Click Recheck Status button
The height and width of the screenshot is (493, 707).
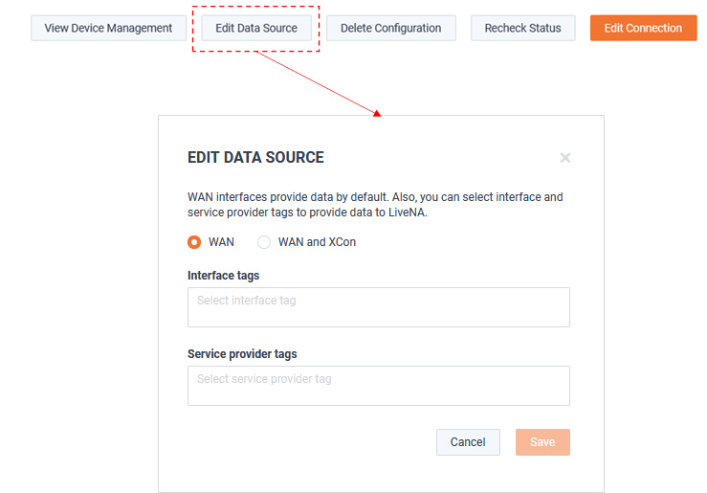[x=523, y=28]
